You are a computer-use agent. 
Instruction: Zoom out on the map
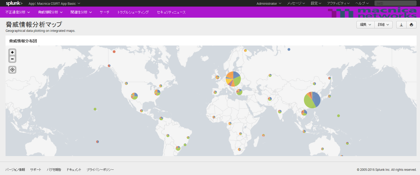coord(12,59)
